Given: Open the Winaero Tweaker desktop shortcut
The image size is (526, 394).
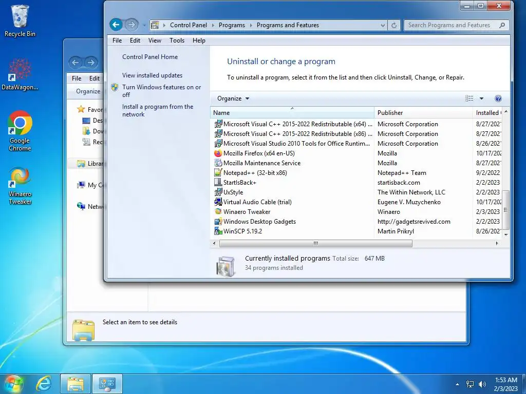Looking at the screenshot, I should coord(20,186).
